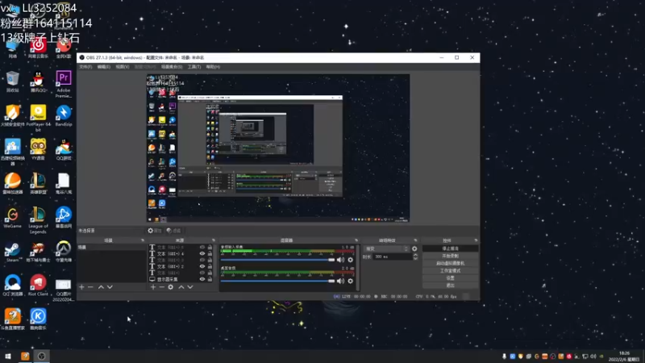This screenshot has width=645, height=363.
Task: Open 设置 settings button in controls
Action: pyautogui.click(x=450, y=277)
